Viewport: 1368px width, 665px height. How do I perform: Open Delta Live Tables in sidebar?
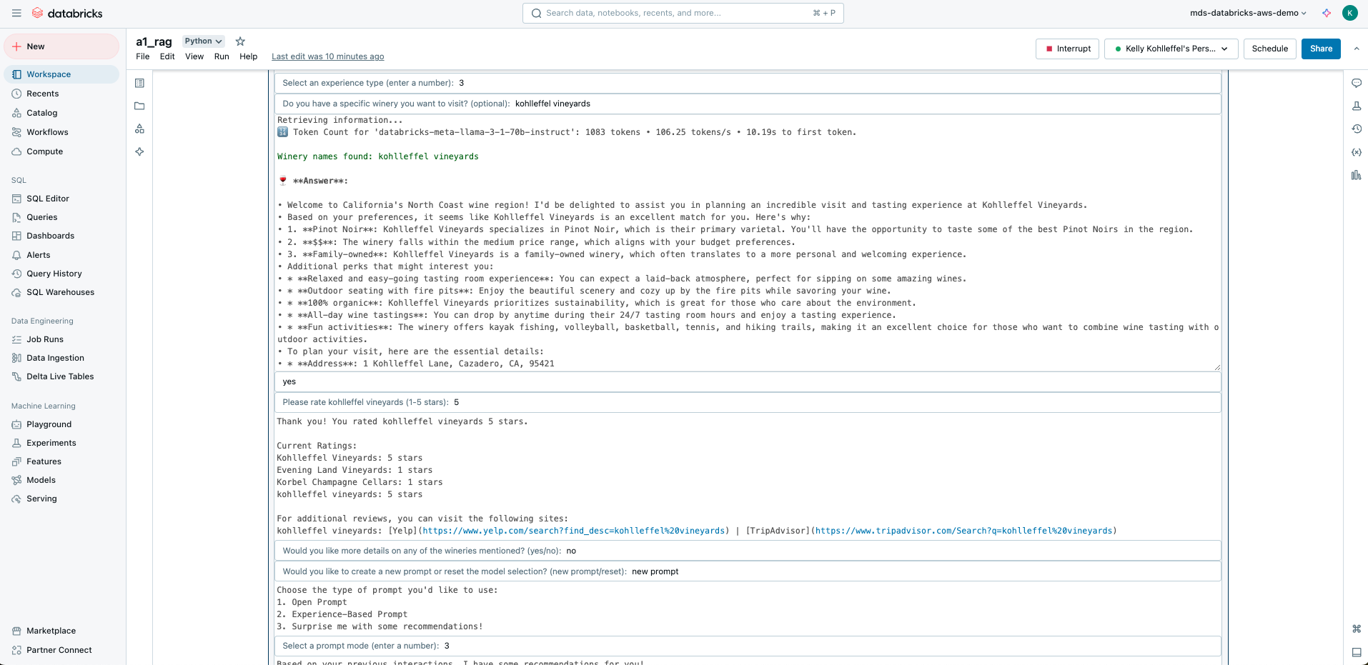point(61,376)
